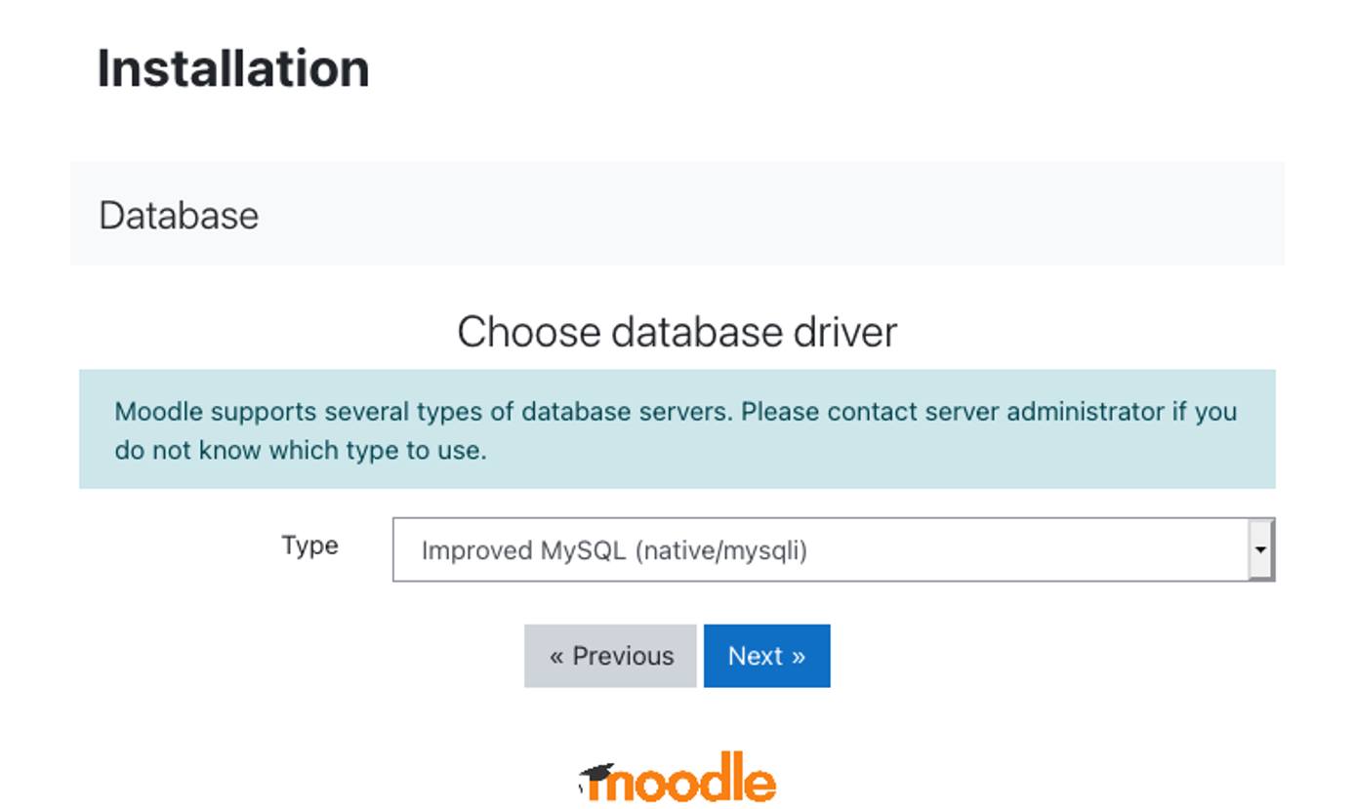This screenshot has height=809, width=1355.
Task: Click inside the database info message box
Action: [x=677, y=427]
